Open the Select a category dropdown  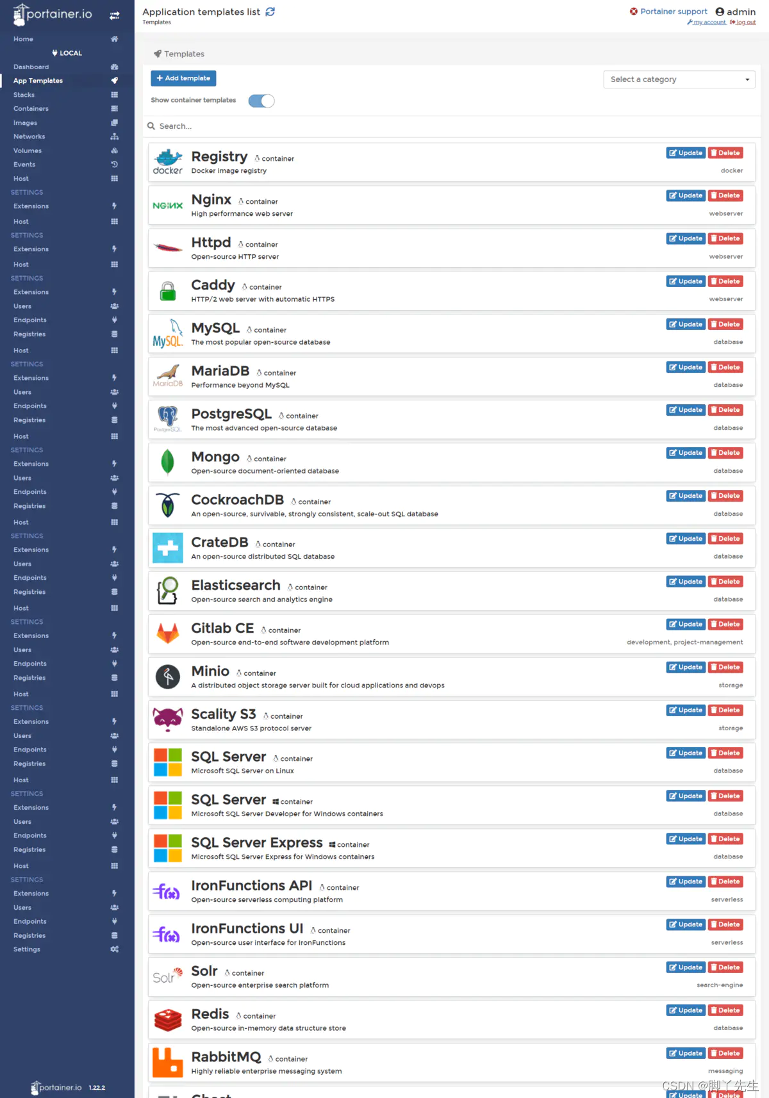tap(679, 79)
